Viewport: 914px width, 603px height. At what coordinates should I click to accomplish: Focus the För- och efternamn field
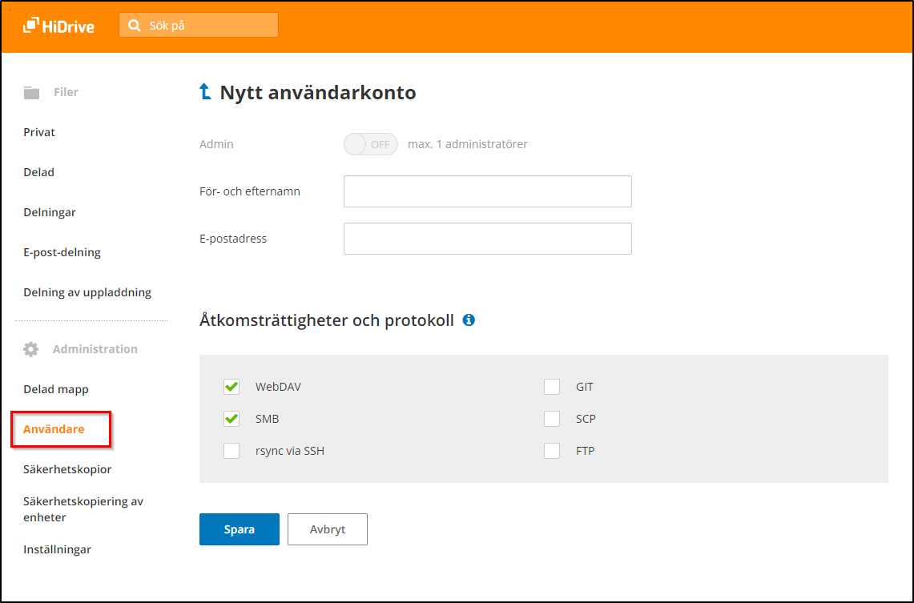click(x=487, y=191)
